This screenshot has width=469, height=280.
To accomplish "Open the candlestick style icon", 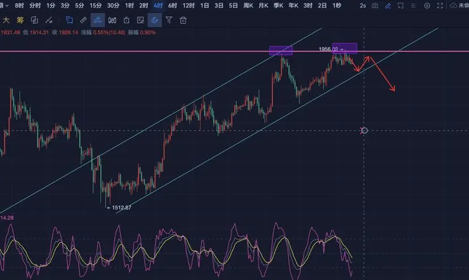I will click(x=112, y=20).
